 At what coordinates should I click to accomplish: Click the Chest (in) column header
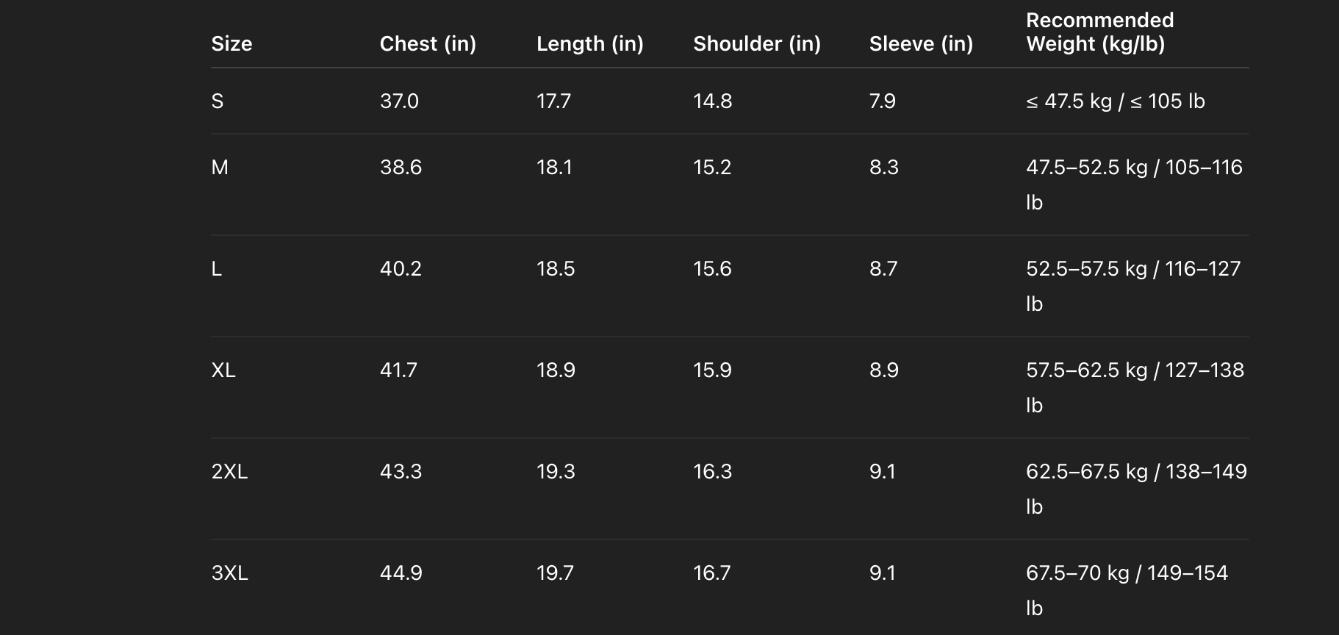428,44
